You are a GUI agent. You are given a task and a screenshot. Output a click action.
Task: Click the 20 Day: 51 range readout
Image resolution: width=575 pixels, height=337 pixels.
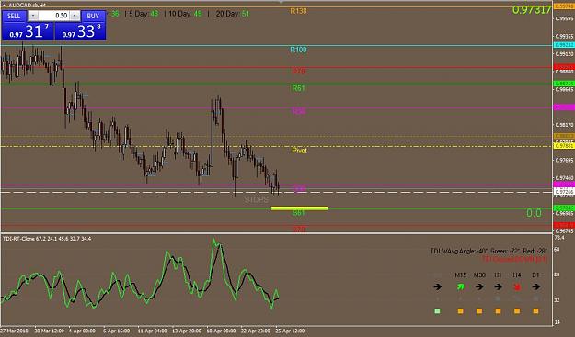point(233,14)
